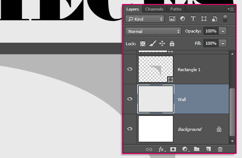
Task: Select the Rectangle 1 layer name
Action: [x=189, y=70]
